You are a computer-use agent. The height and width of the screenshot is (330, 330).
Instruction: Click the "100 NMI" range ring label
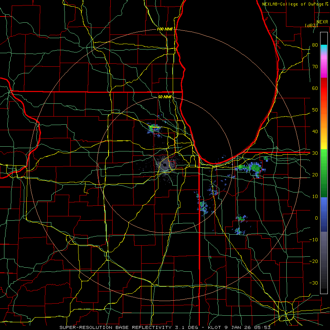tap(165, 29)
